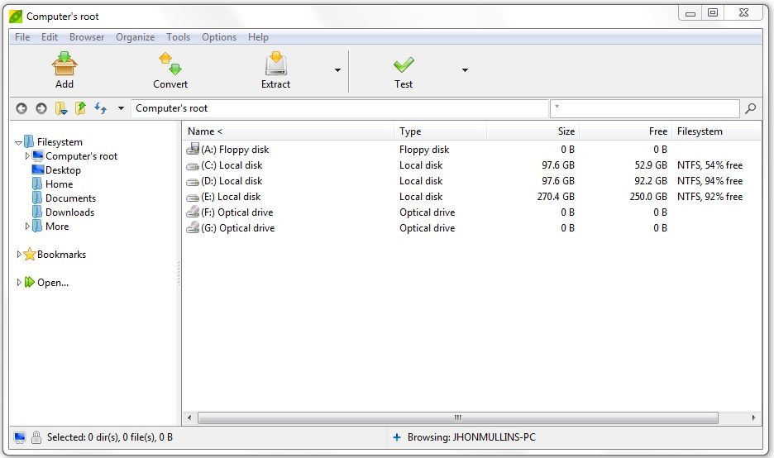Click the Add to archive icon
The width and height of the screenshot is (774, 458).
(x=64, y=64)
